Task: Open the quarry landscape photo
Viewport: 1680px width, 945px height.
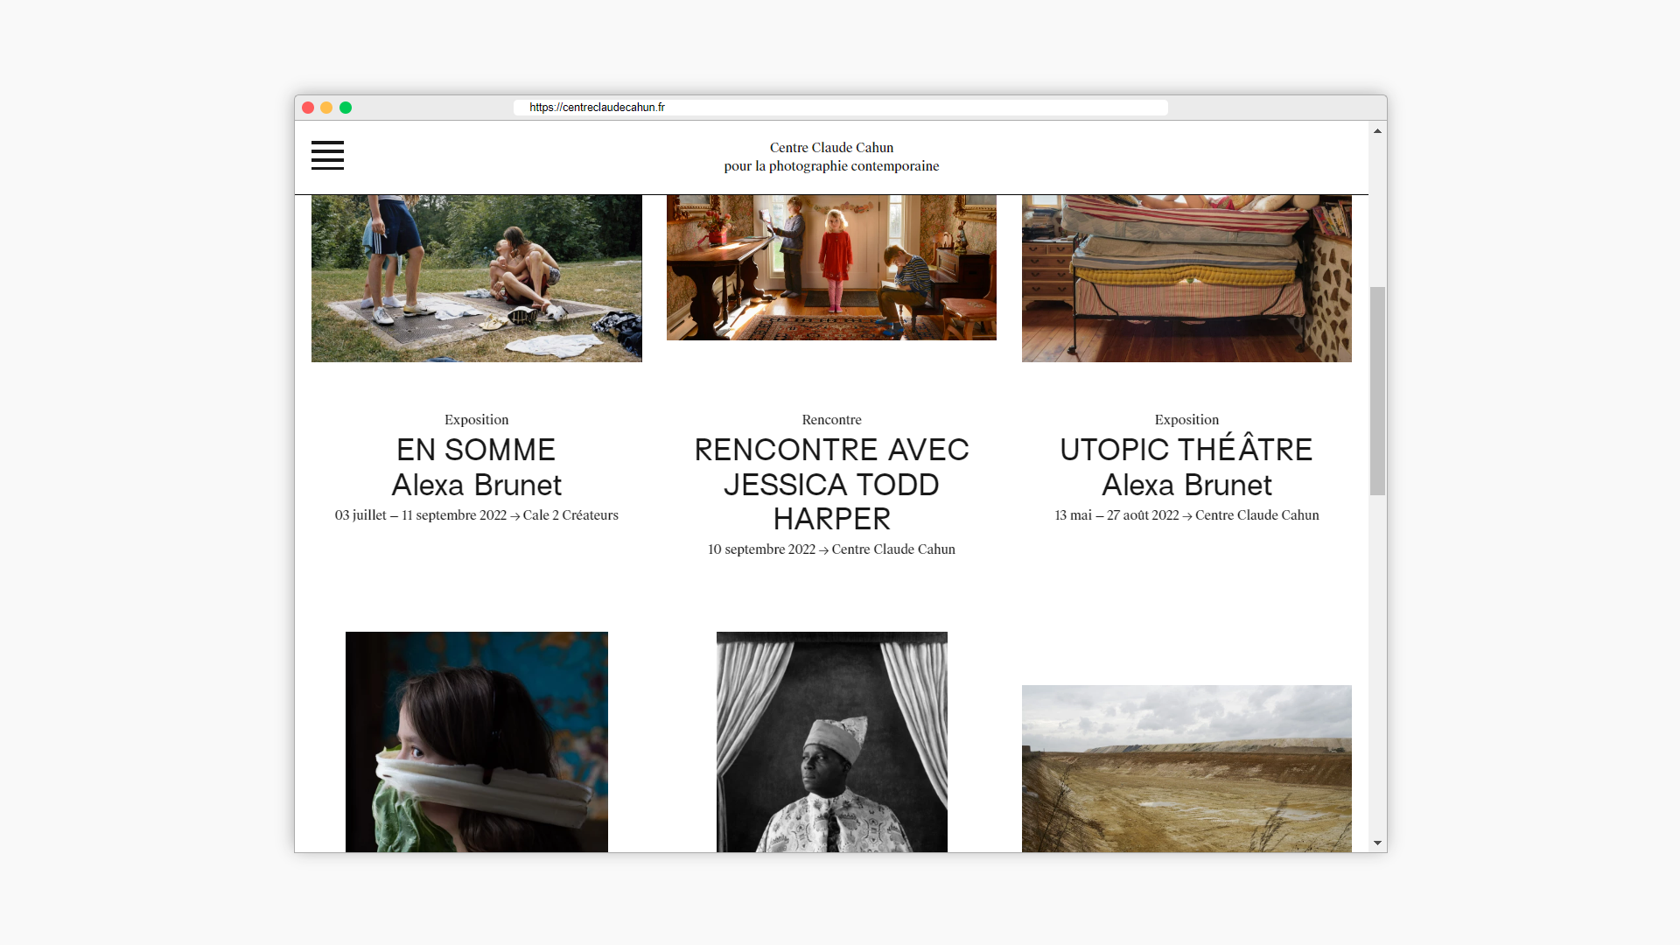Action: 1186,768
